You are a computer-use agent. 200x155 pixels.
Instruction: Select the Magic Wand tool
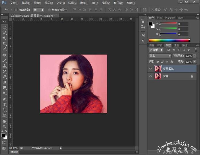(4, 38)
